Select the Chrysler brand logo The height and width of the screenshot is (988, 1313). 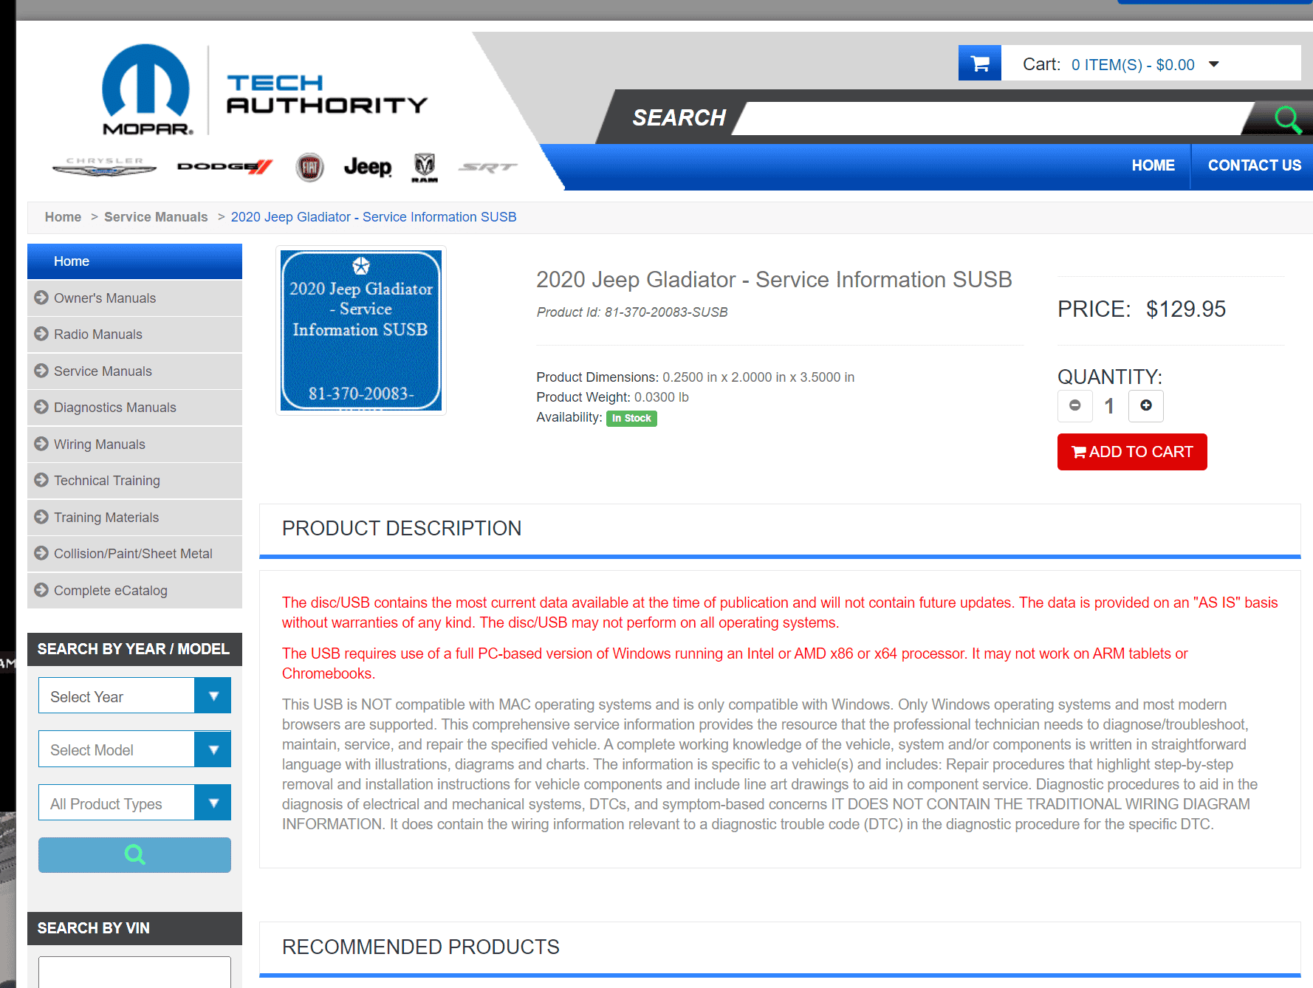pyautogui.click(x=104, y=167)
